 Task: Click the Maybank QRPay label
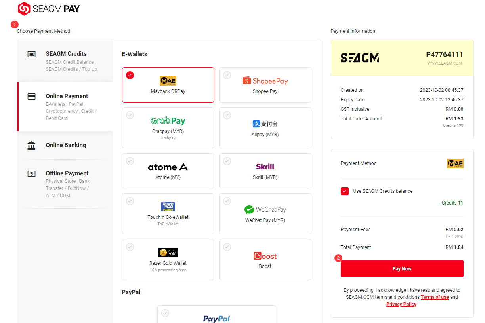pyautogui.click(x=168, y=91)
